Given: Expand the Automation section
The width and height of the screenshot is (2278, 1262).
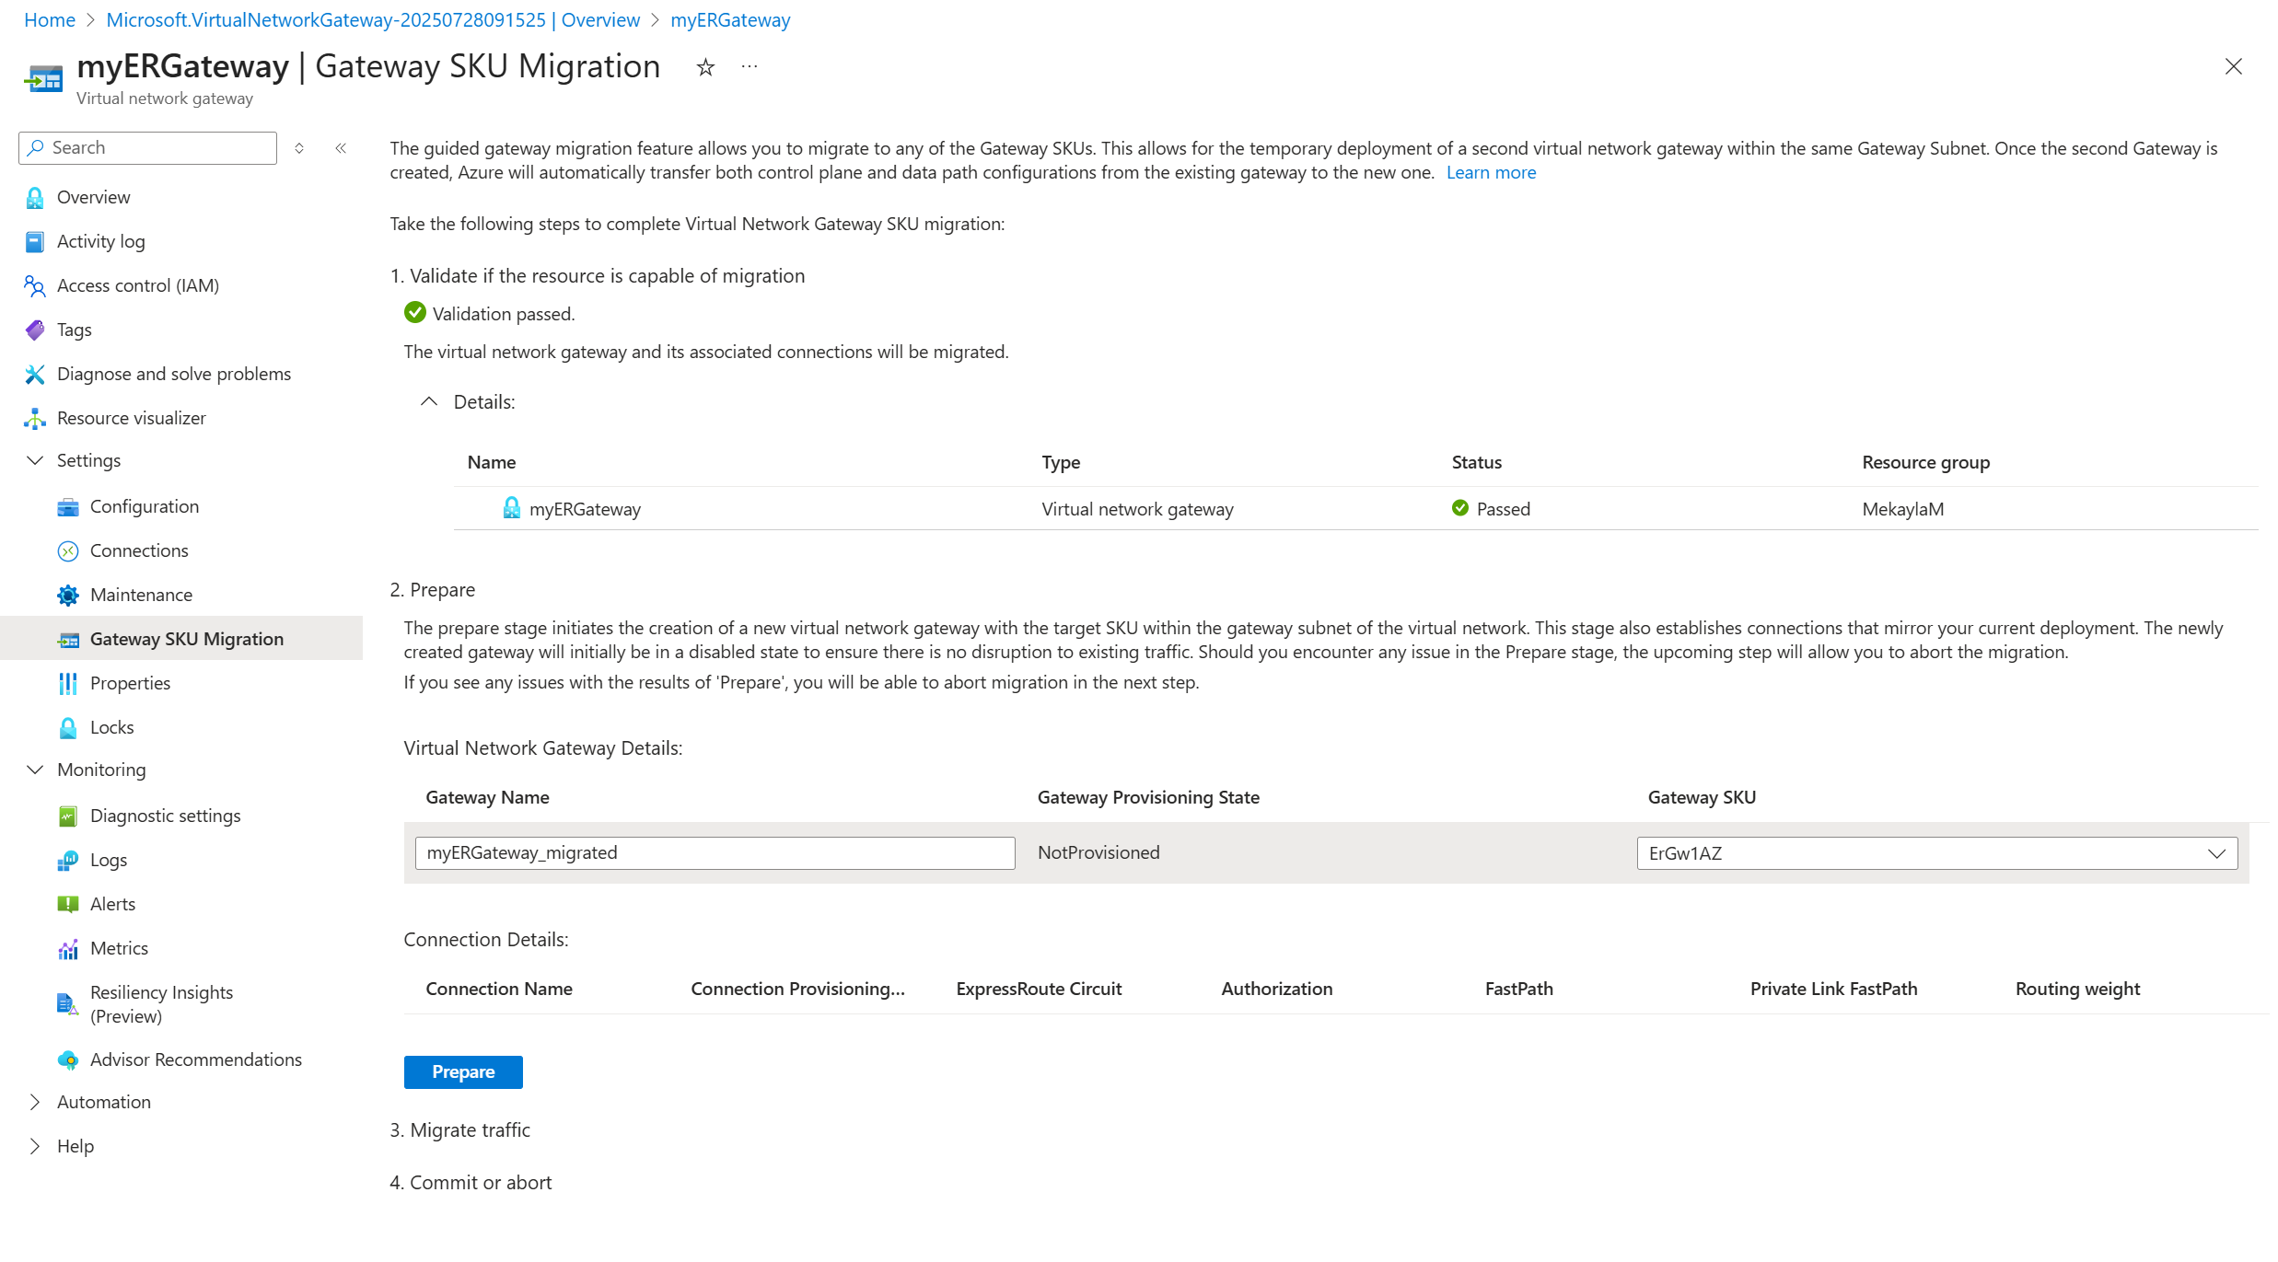Looking at the screenshot, I should click(35, 1103).
